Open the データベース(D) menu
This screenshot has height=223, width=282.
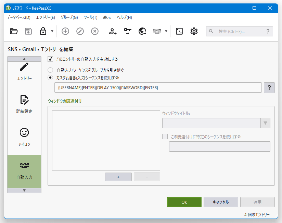pyautogui.click(x=18, y=17)
